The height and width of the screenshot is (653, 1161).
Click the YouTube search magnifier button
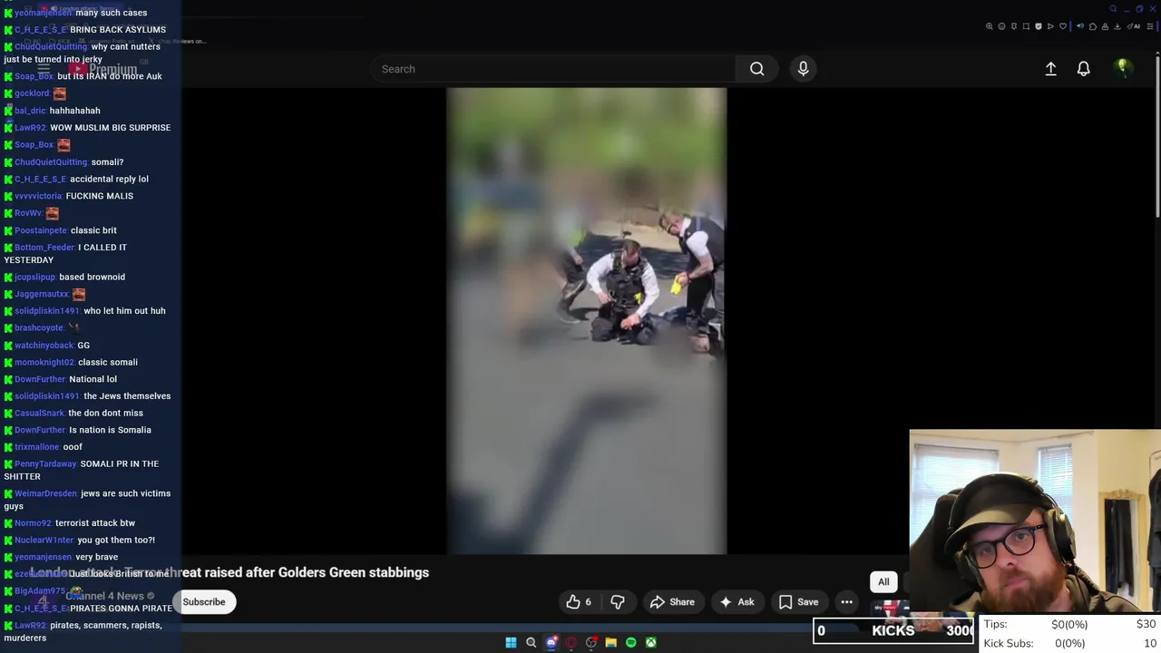tap(756, 69)
